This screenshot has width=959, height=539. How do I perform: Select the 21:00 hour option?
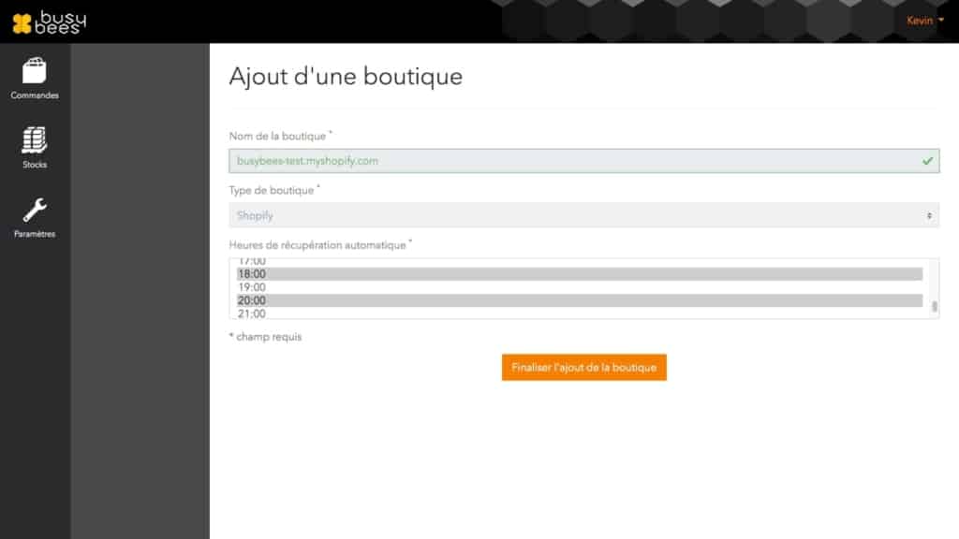pyautogui.click(x=579, y=313)
